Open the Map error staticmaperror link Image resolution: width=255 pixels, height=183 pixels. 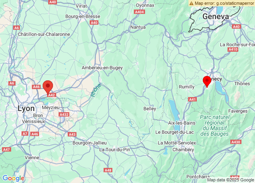[x=222, y=3]
